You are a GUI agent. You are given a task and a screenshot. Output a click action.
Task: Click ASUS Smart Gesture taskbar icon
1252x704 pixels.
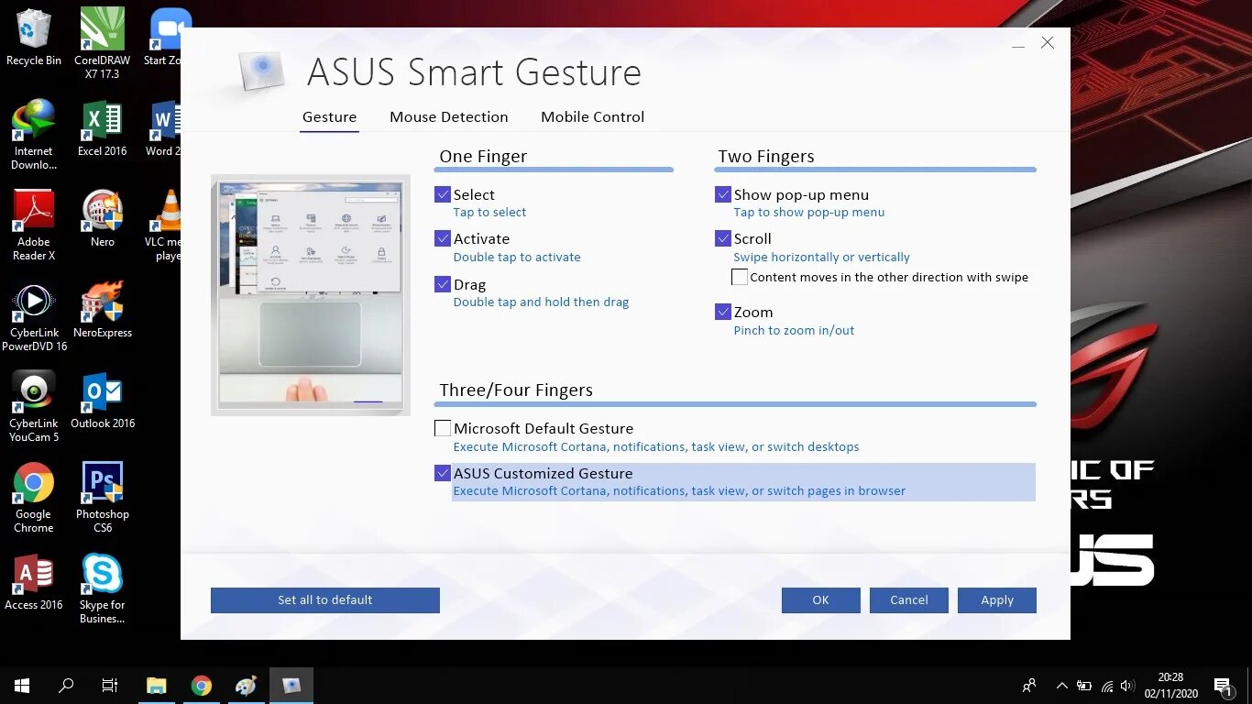click(291, 686)
